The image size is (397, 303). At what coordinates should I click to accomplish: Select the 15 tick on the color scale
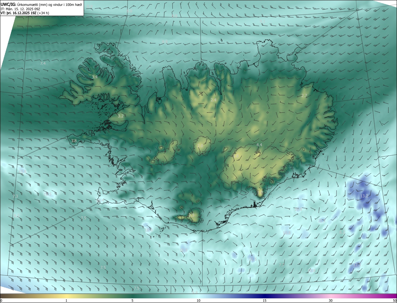(x=265, y=301)
